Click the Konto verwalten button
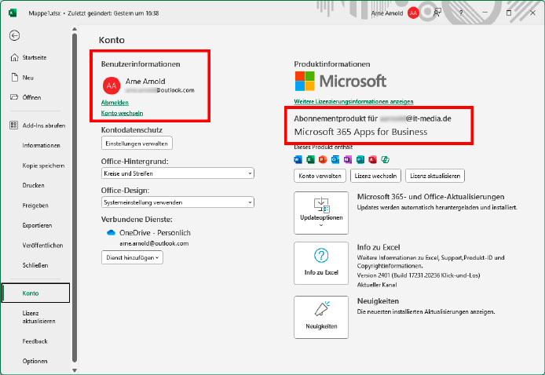 pos(320,176)
